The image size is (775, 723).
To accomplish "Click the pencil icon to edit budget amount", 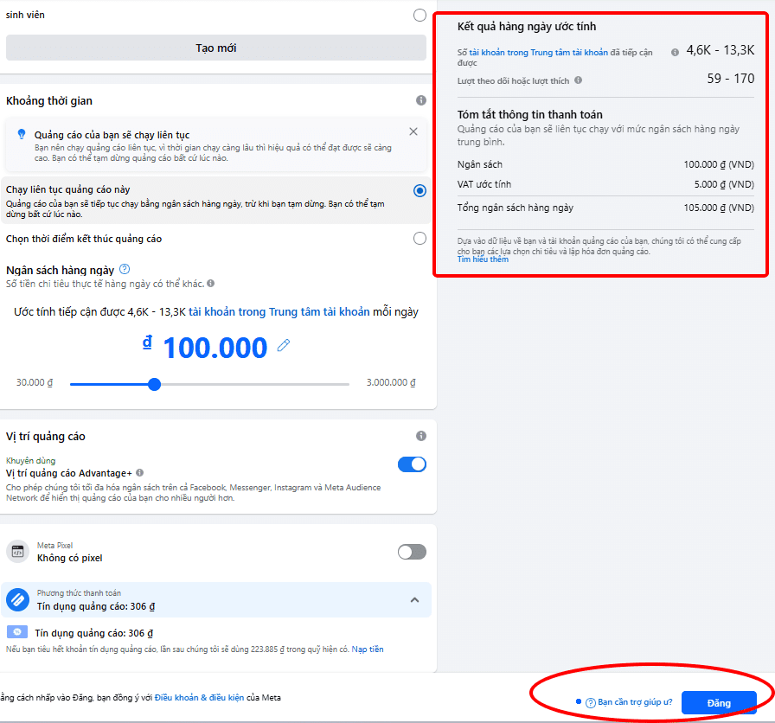I will 284,345.
